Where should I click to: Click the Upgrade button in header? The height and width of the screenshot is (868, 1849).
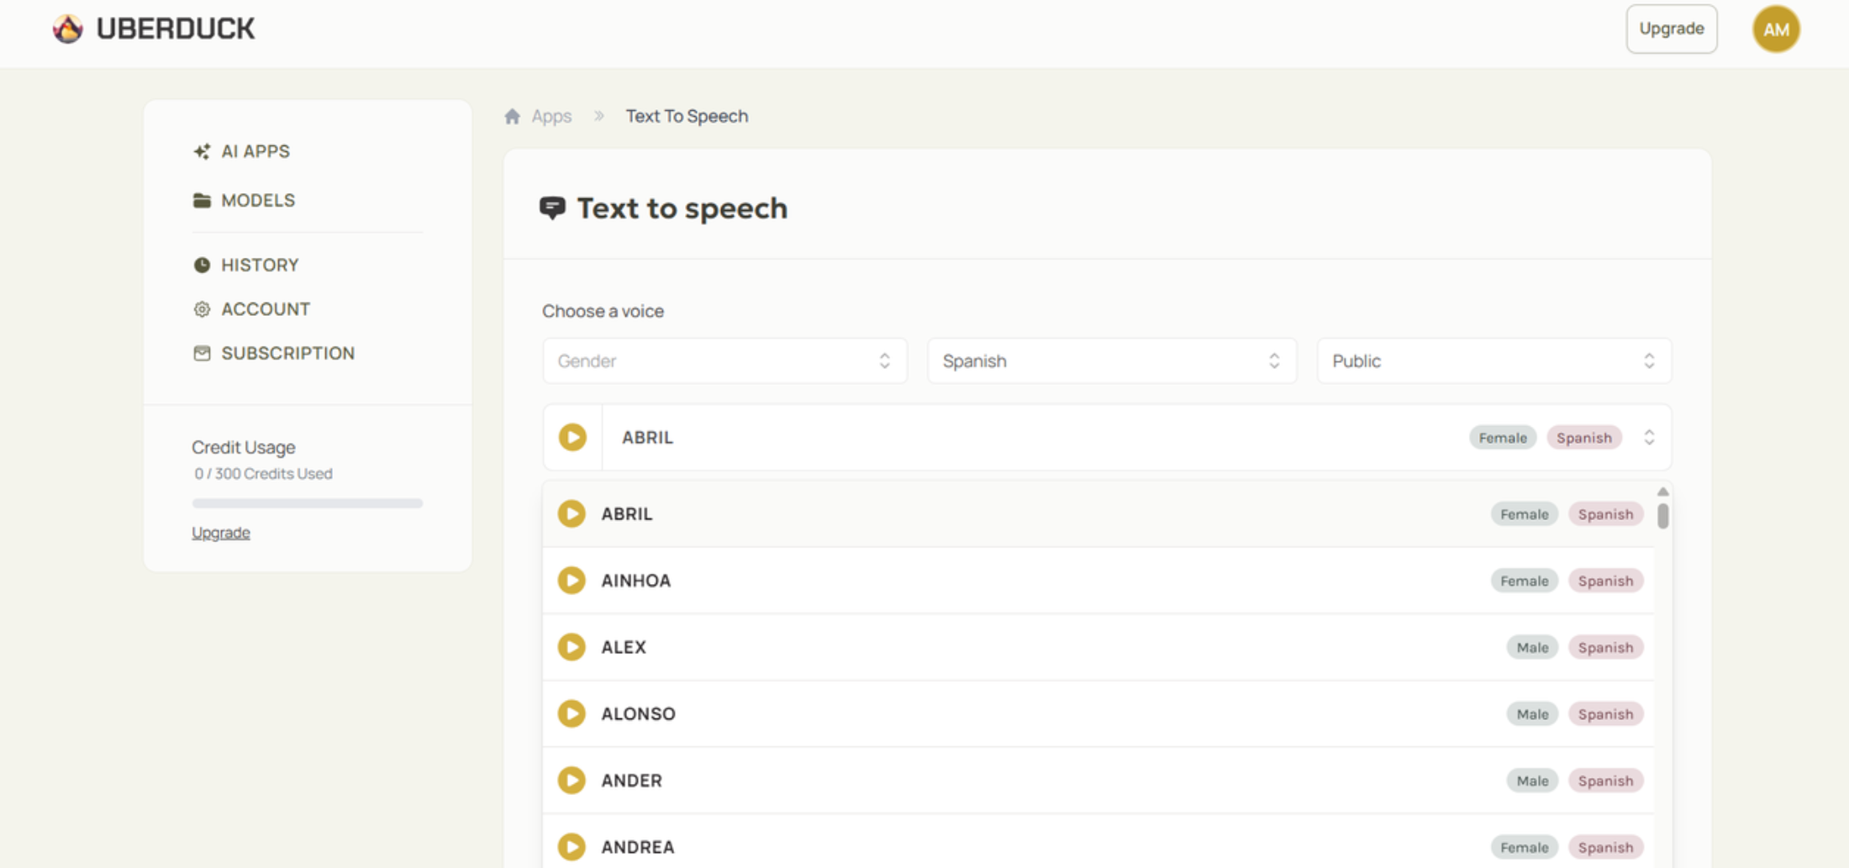coord(1671,29)
